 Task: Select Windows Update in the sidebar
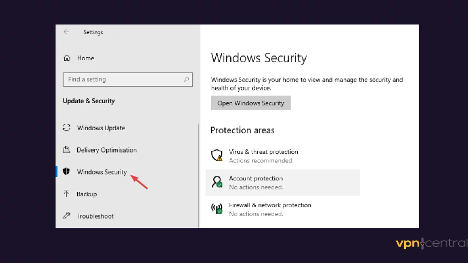[101, 128]
